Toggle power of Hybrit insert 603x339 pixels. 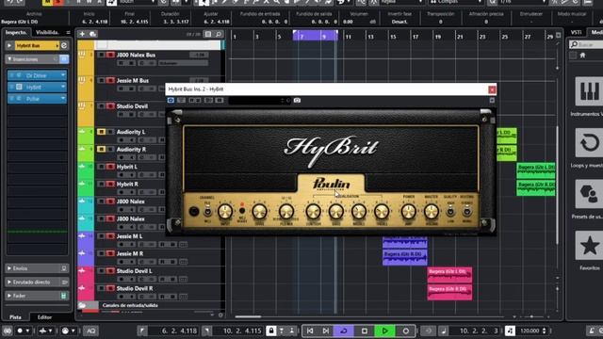pos(11,87)
